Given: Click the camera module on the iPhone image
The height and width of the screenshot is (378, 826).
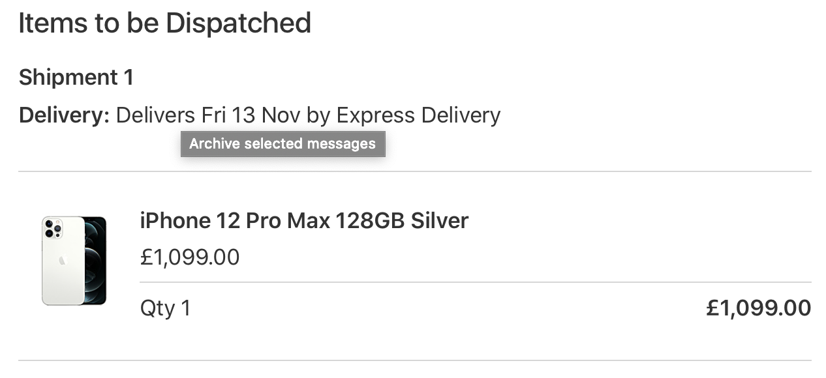Looking at the screenshot, I should tap(53, 228).
